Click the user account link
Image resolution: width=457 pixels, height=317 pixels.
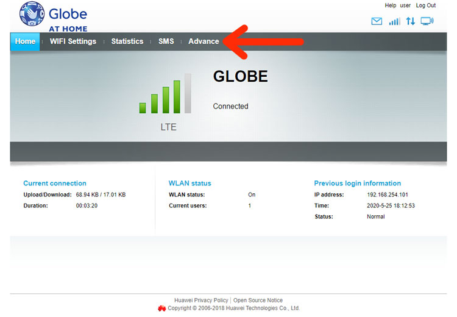tap(405, 5)
